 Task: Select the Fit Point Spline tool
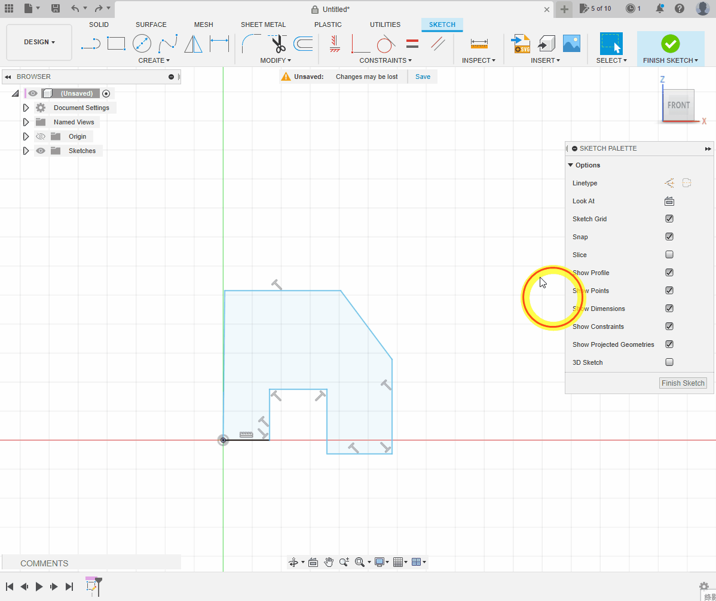[x=167, y=44]
